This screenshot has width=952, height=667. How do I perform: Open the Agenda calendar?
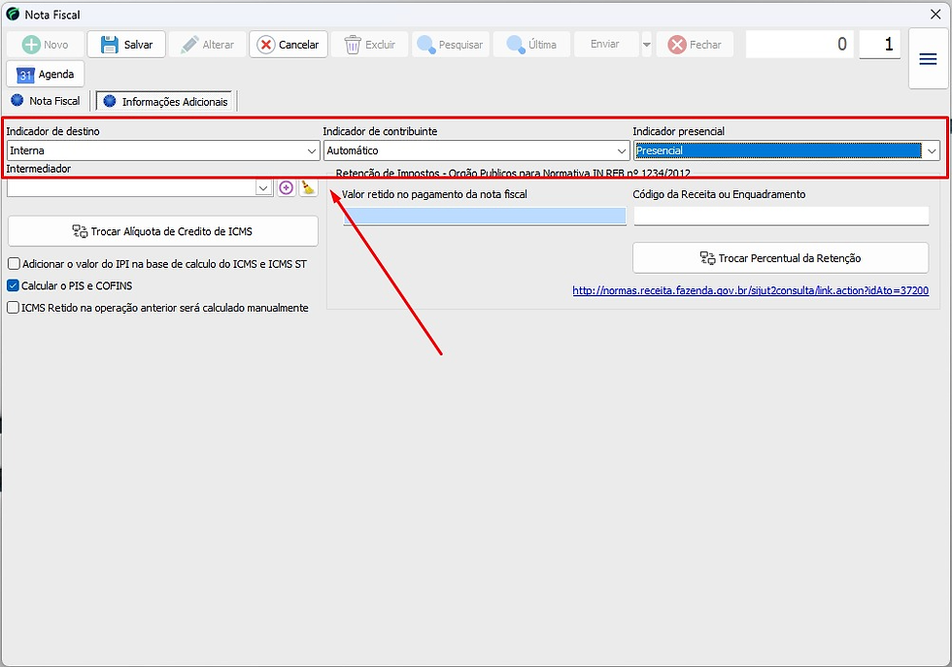tap(46, 74)
